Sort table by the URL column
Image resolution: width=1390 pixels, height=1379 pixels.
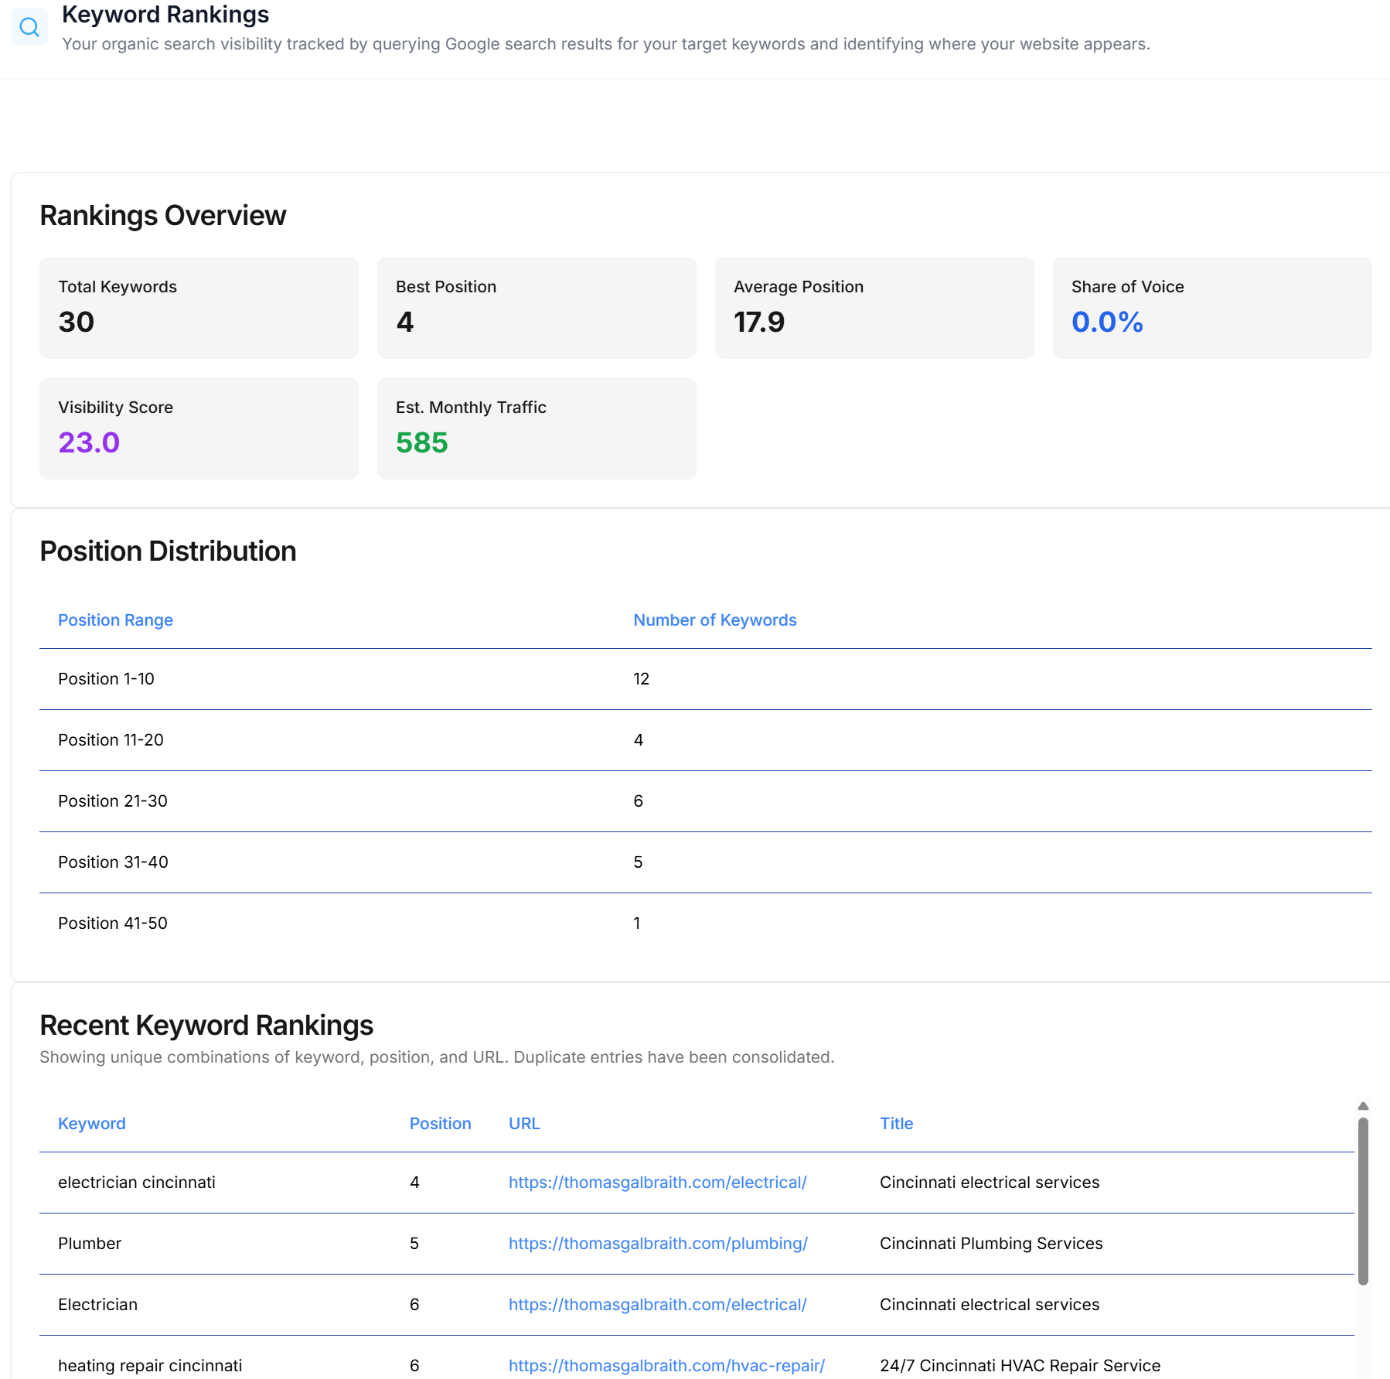coord(523,1123)
